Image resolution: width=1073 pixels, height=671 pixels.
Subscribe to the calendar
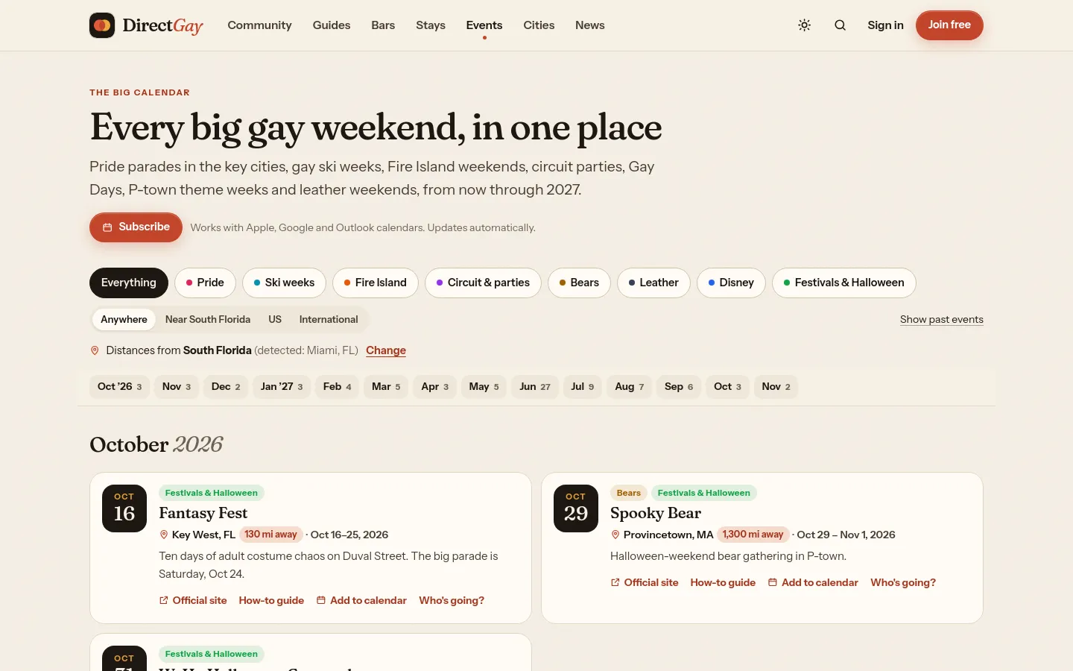click(136, 227)
